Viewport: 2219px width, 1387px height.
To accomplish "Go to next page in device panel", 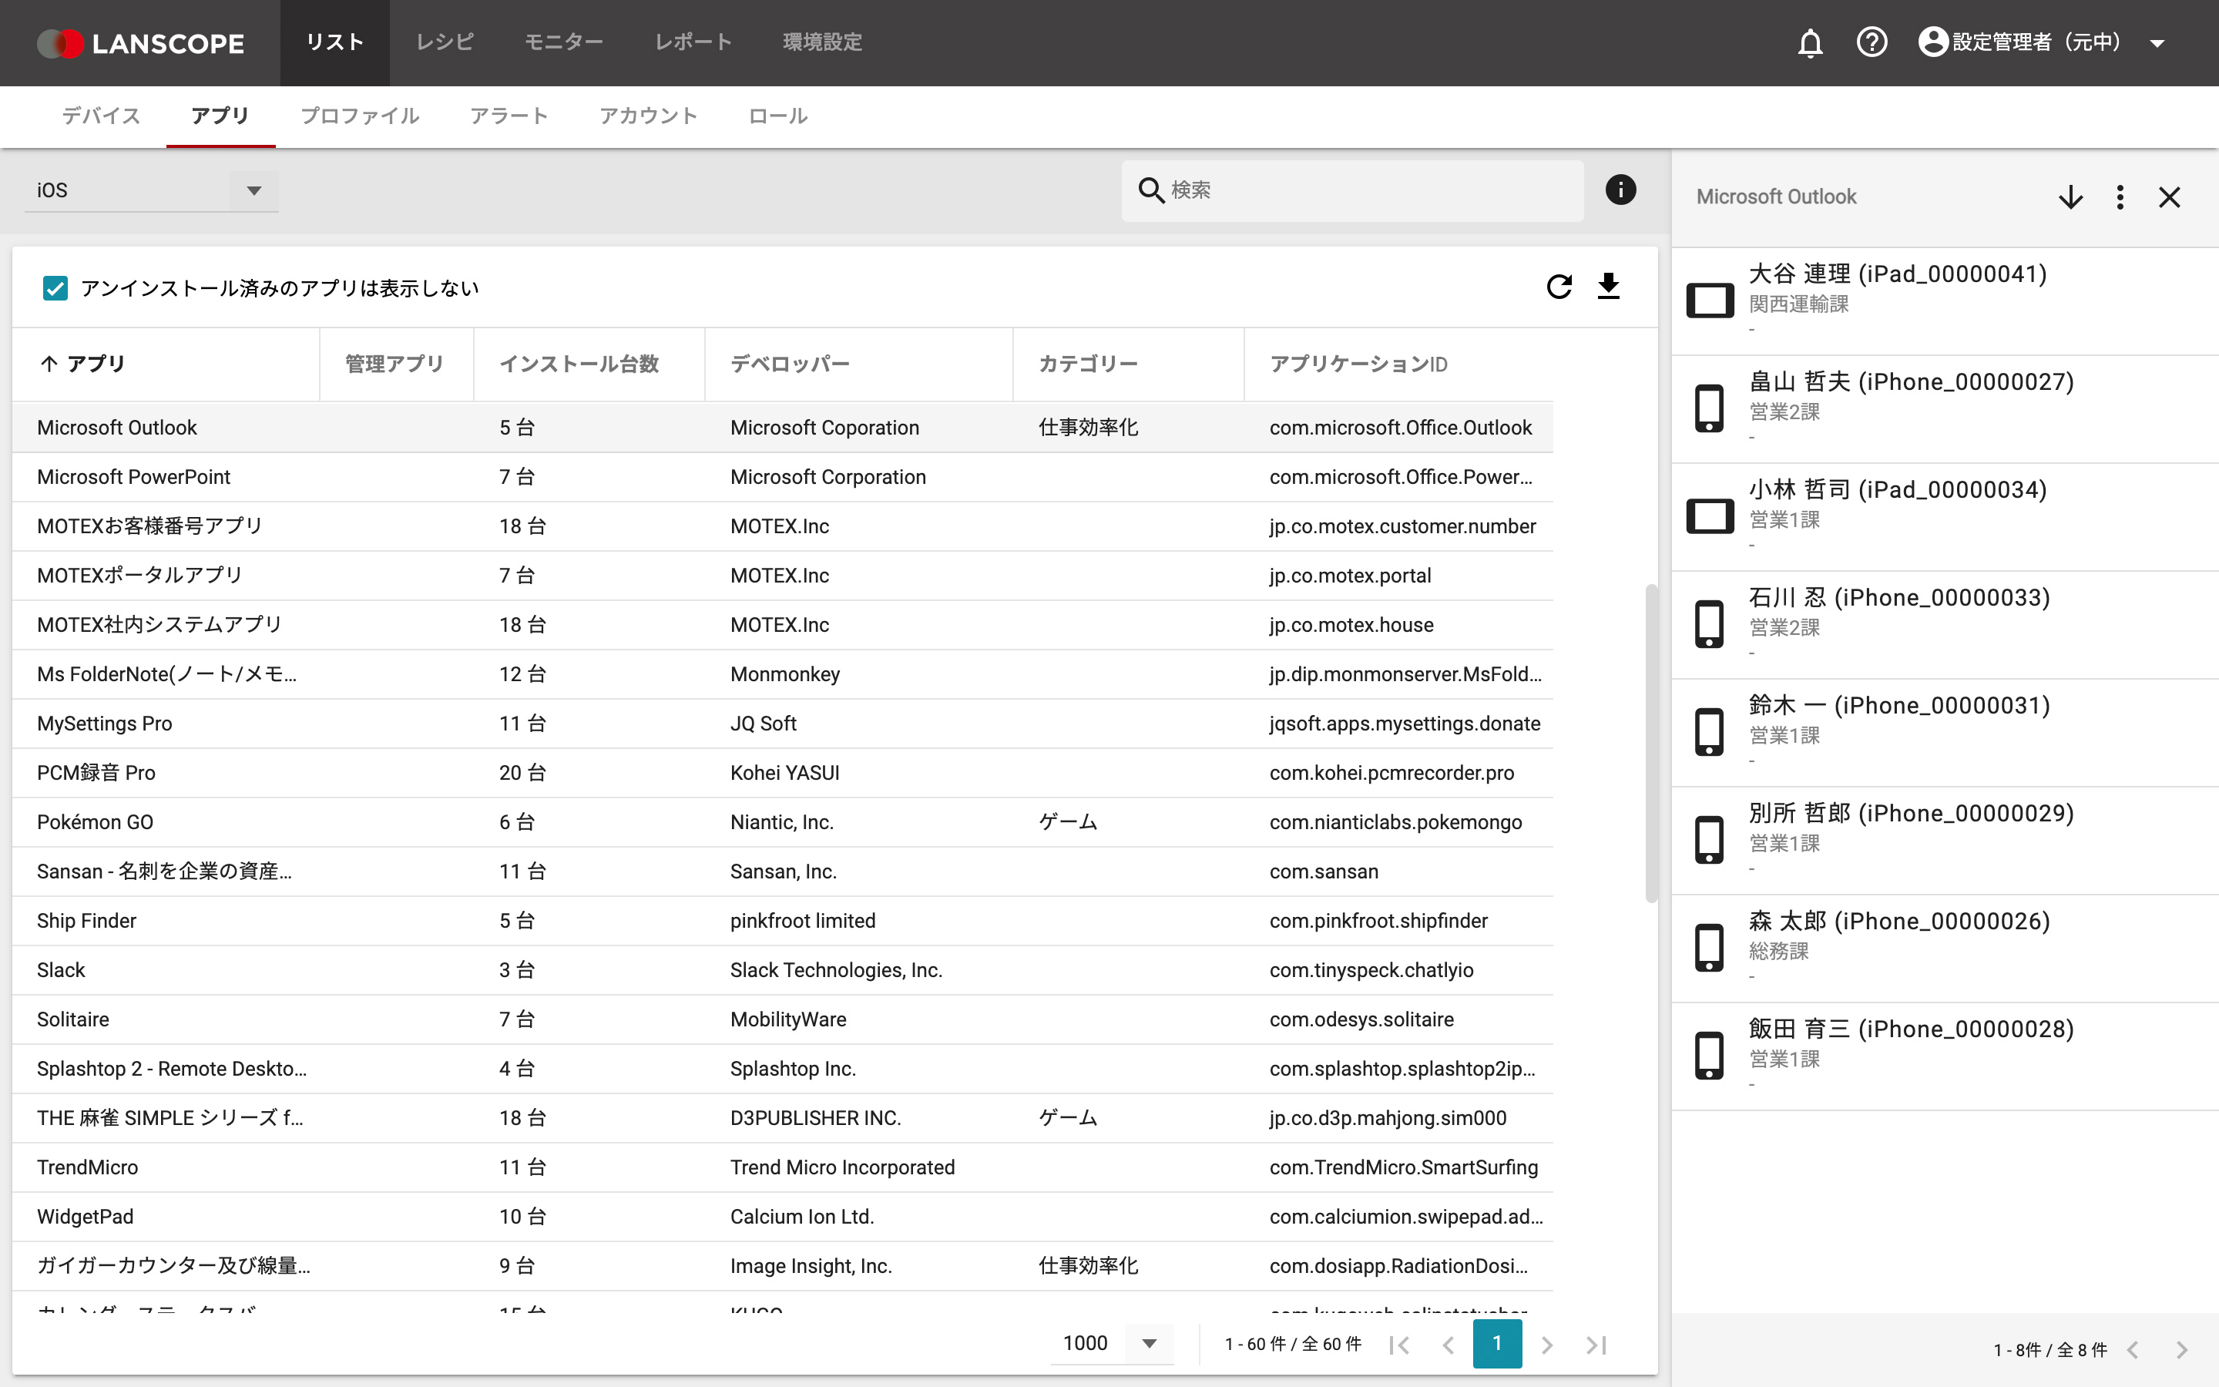I will pyautogui.click(x=2181, y=1349).
